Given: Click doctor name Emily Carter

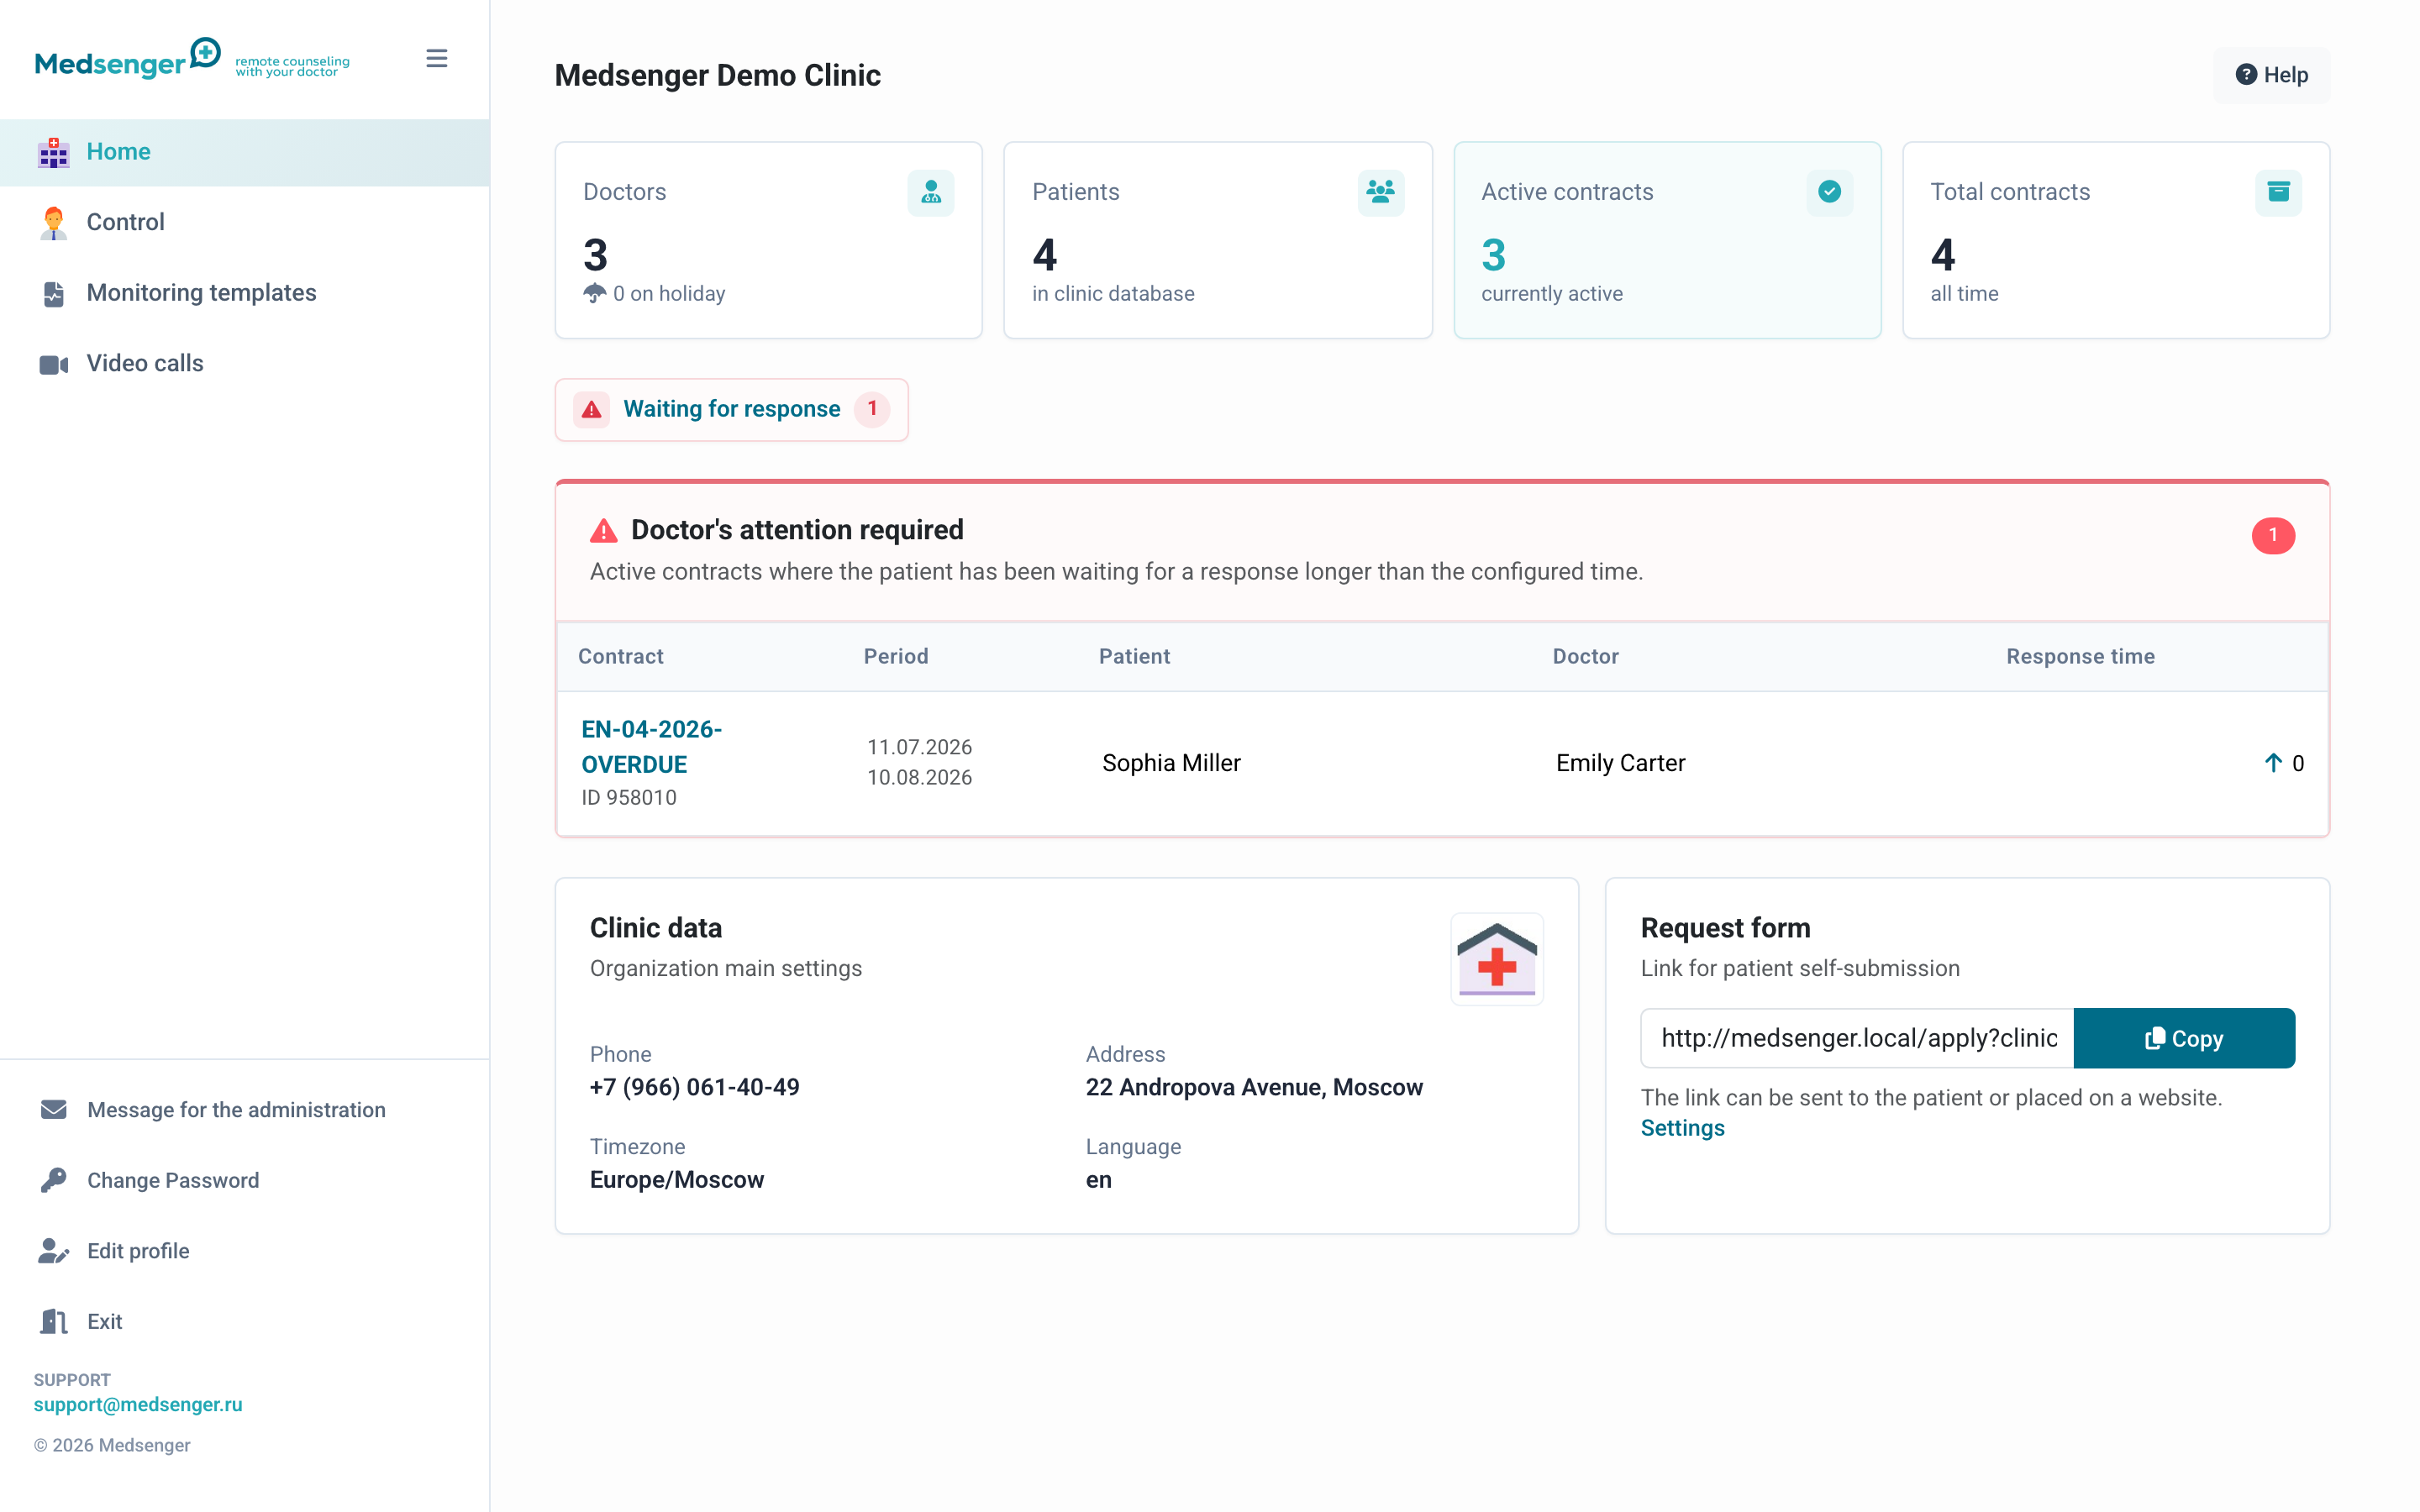Looking at the screenshot, I should click(x=1621, y=764).
